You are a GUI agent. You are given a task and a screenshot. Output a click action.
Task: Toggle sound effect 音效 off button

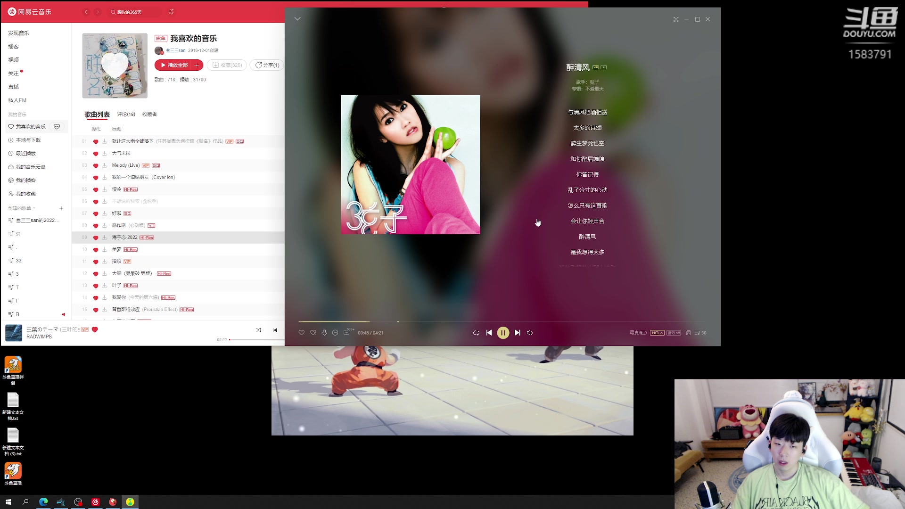[674, 333]
